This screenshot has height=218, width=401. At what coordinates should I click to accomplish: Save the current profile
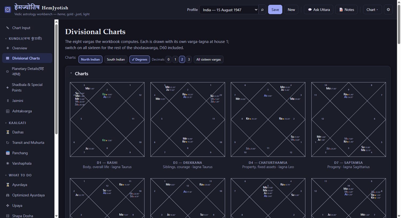click(x=275, y=10)
